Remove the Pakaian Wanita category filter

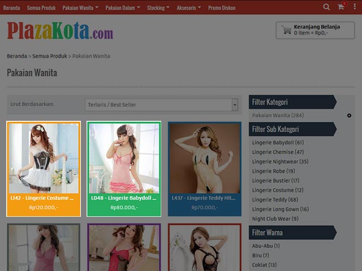click(349, 116)
